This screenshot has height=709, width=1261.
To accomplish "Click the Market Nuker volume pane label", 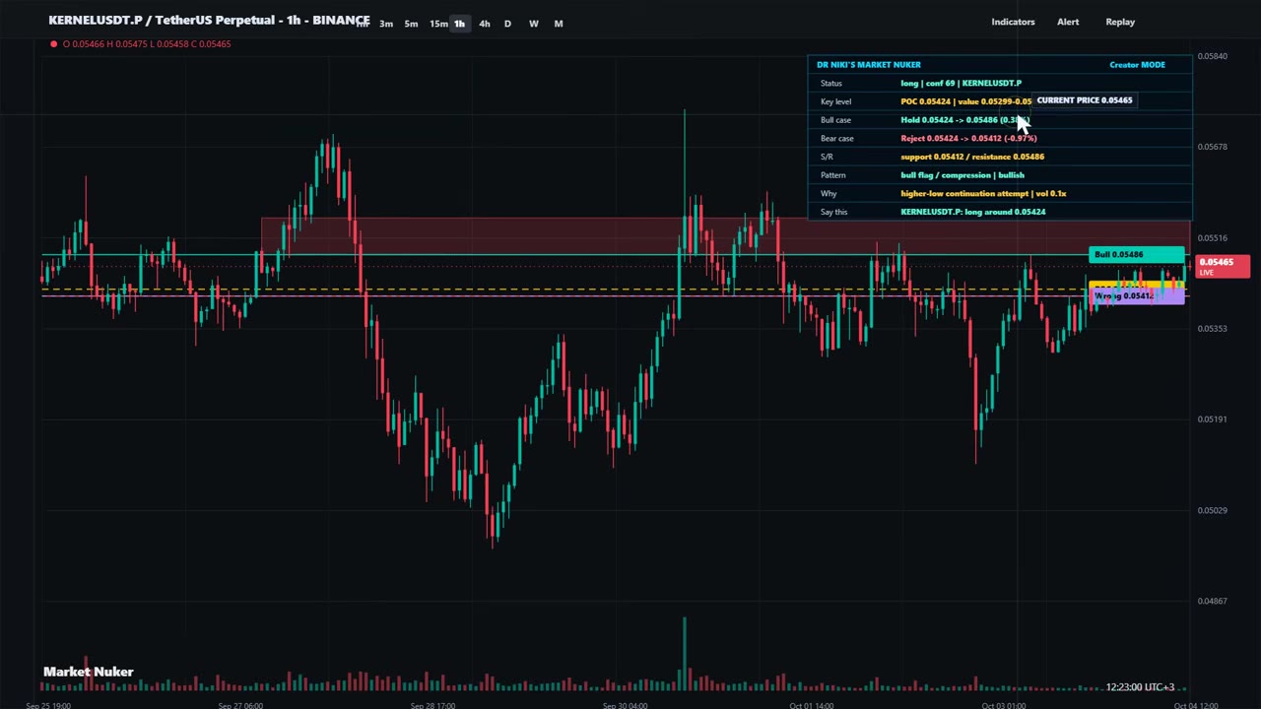I will [88, 672].
